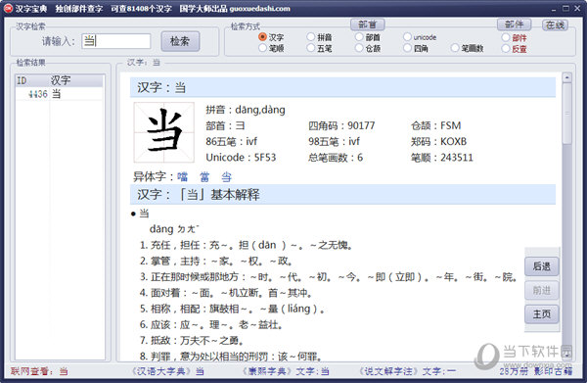Click the 郑码:KOXB value
The height and width of the screenshot is (383, 587).
pos(438,141)
